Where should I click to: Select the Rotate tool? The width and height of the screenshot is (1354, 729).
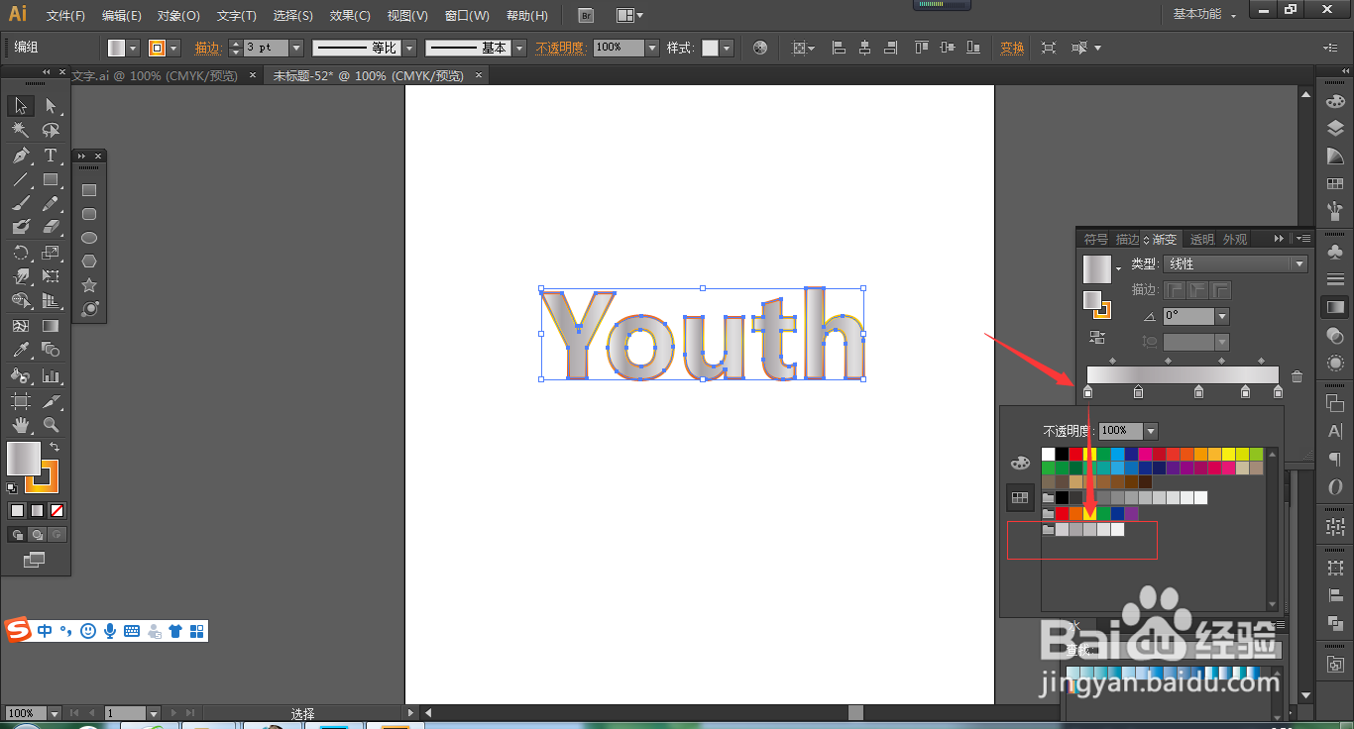[21, 253]
